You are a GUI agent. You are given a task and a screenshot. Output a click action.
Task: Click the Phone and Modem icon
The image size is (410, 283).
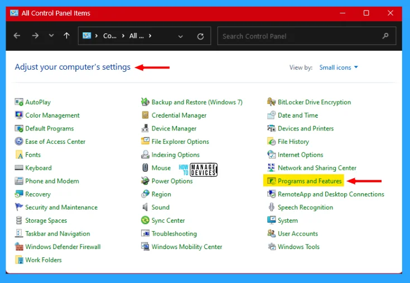[x=19, y=180]
